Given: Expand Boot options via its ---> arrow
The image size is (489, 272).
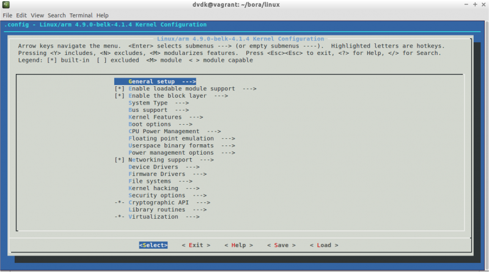Looking at the screenshot, I should click(x=186, y=124).
